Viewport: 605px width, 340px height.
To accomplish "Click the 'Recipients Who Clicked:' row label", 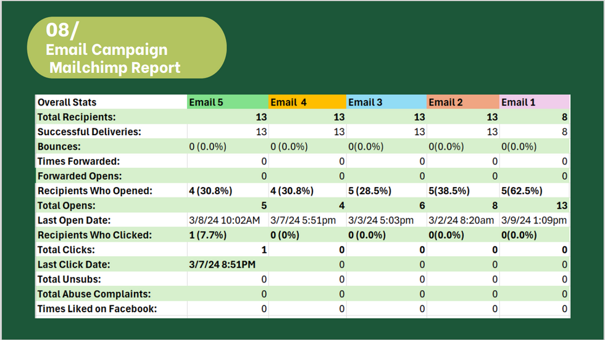I will (x=94, y=235).
